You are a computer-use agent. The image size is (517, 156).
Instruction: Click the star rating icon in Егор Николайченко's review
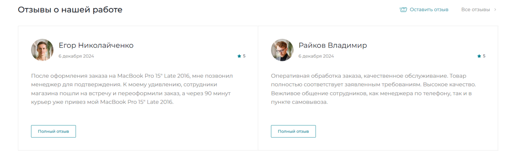pyautogui.click(x=239, y=56)
